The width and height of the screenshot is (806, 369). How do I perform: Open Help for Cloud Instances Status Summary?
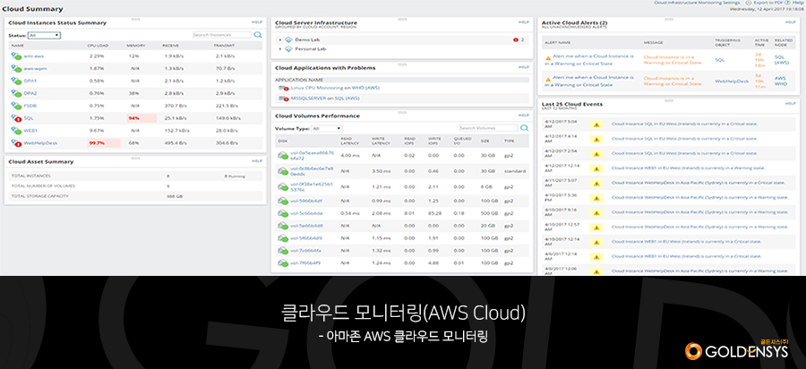(257, 22)
